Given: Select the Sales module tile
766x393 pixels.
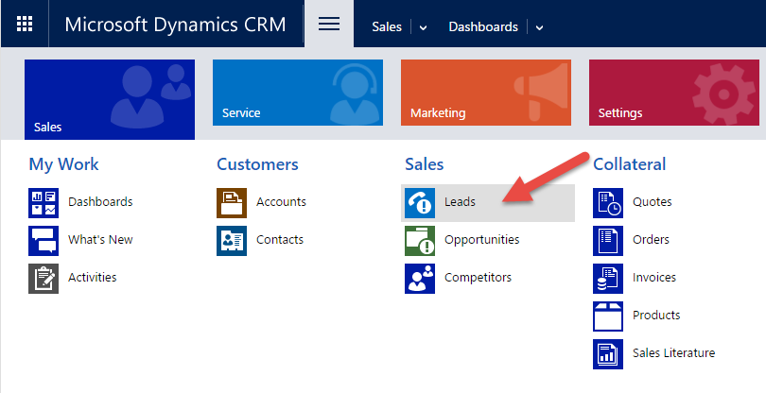Looking at the screenshot, I should 110,99.
